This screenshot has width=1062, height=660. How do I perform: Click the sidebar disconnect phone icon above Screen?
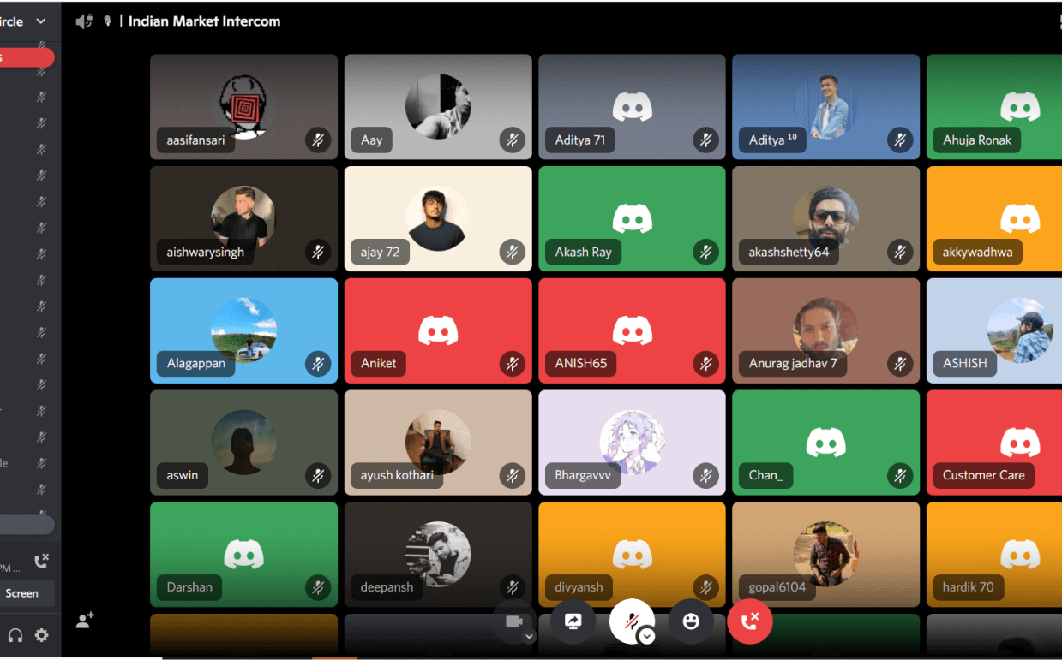41,562
